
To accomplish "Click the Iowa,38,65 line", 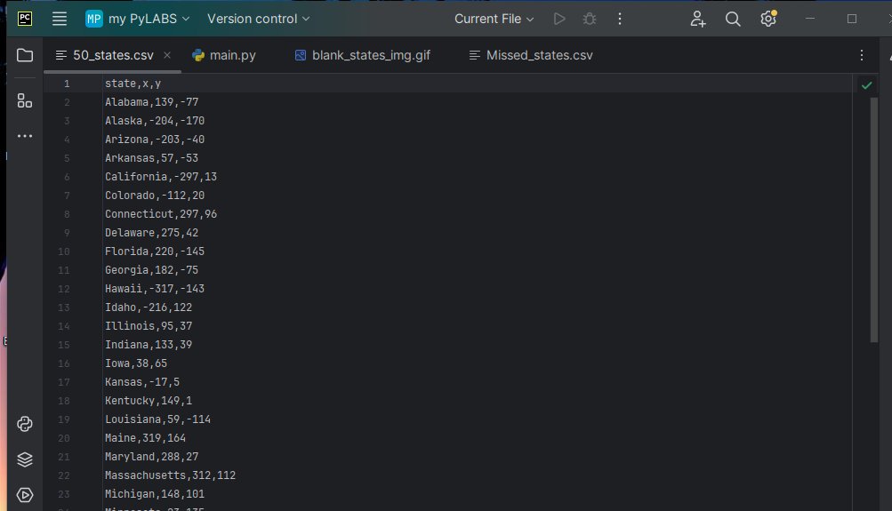I will click(135, 363).
